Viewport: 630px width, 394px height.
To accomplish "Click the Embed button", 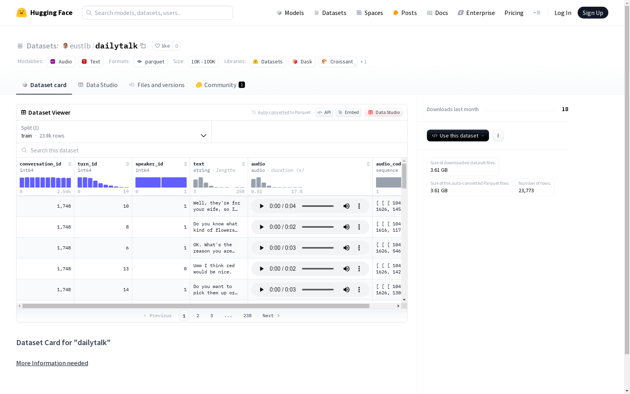I will click(348, 112).
